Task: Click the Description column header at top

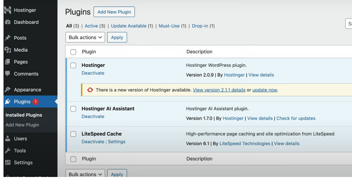Action: click(199, 52)
